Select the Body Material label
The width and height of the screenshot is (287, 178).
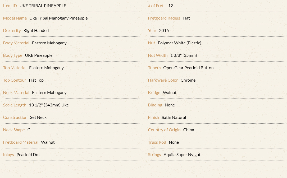point(16,43)
